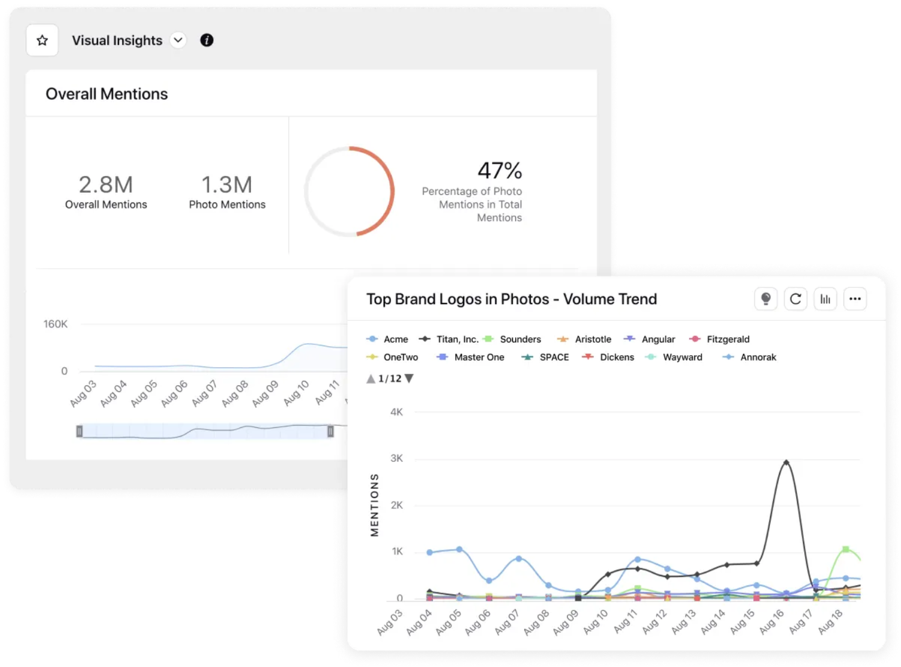Click the Overall Mentions panel heading

tap(107, 94)
